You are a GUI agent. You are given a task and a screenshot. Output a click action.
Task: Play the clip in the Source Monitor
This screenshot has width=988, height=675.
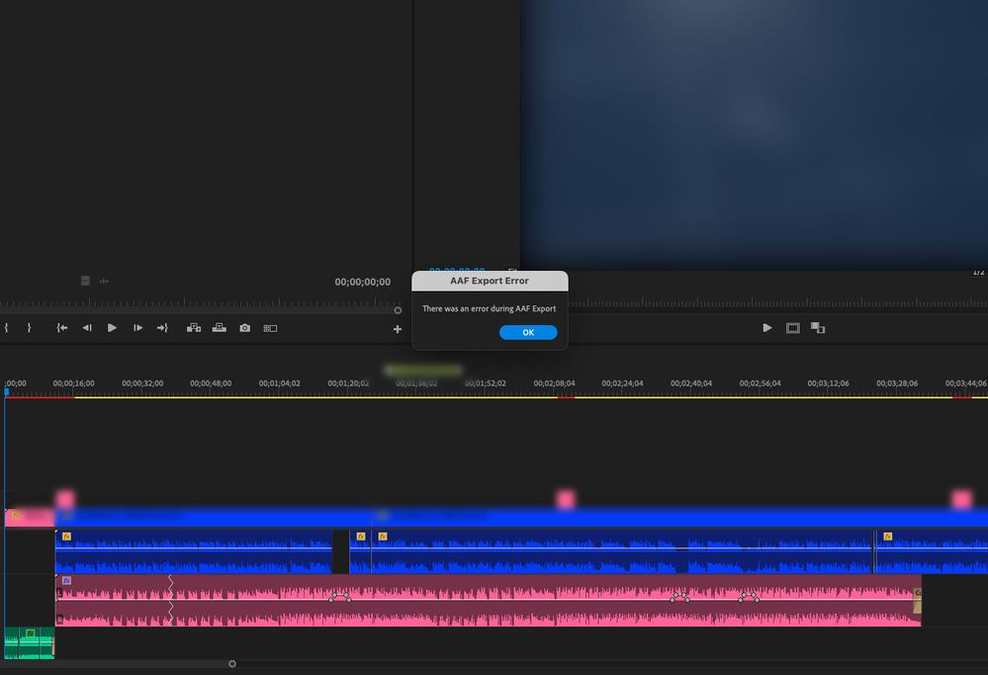click(112, 328)
